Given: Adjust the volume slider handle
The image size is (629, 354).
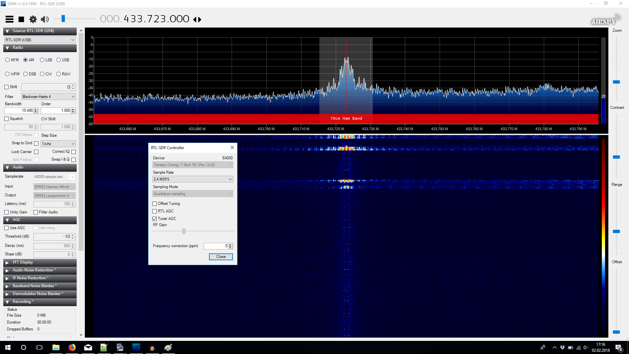Looking at the screenshot, I should coord(63,19).
